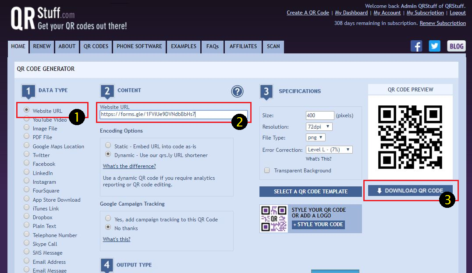
Task: Select the Skype Call data type
Action: point(26,243)
